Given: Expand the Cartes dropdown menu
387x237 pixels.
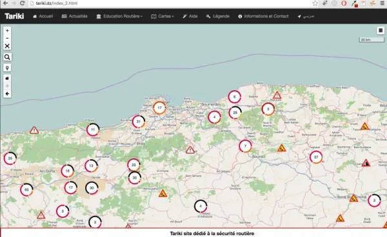Looking at the screenshot, I should click(163, 16).
